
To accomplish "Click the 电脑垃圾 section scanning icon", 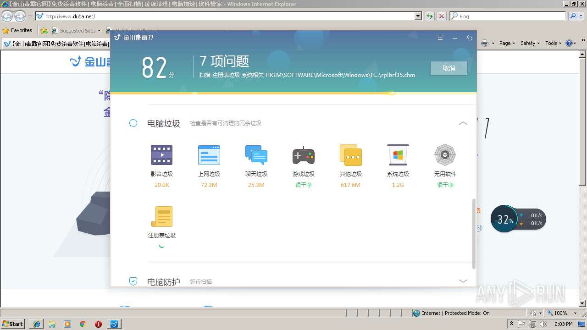I will coord(133,123).
